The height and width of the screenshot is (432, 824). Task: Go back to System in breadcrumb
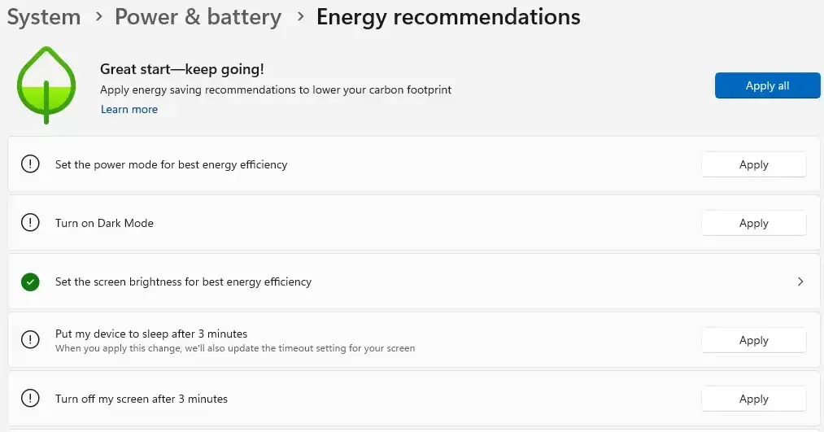(x=44, y=16)
